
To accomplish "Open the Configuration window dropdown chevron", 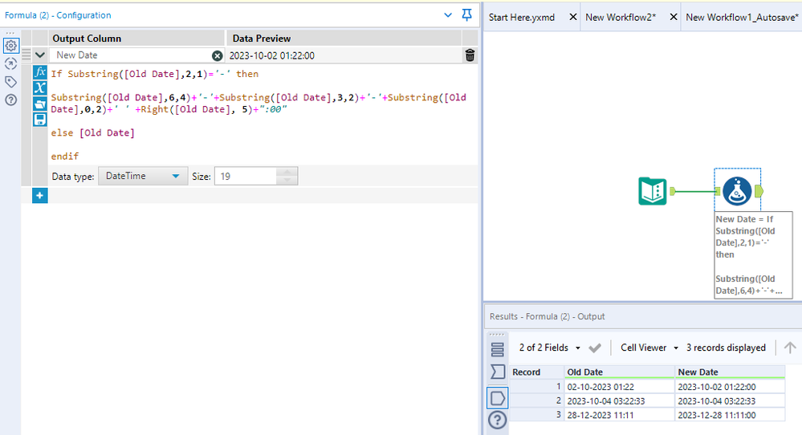I will 448,15.
